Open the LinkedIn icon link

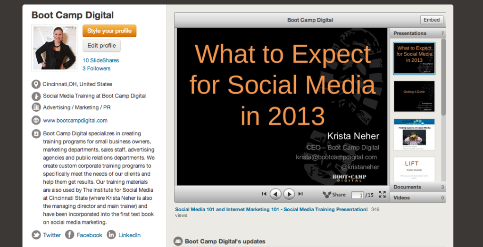coord(111,235)
